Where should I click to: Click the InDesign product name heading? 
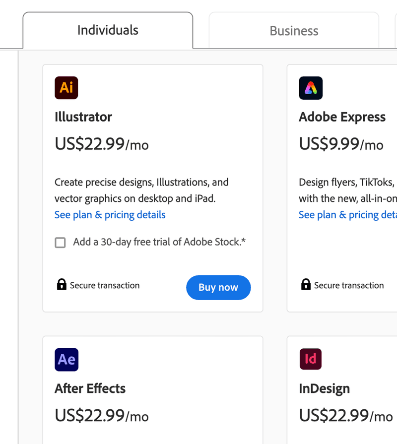coord(324,389)
